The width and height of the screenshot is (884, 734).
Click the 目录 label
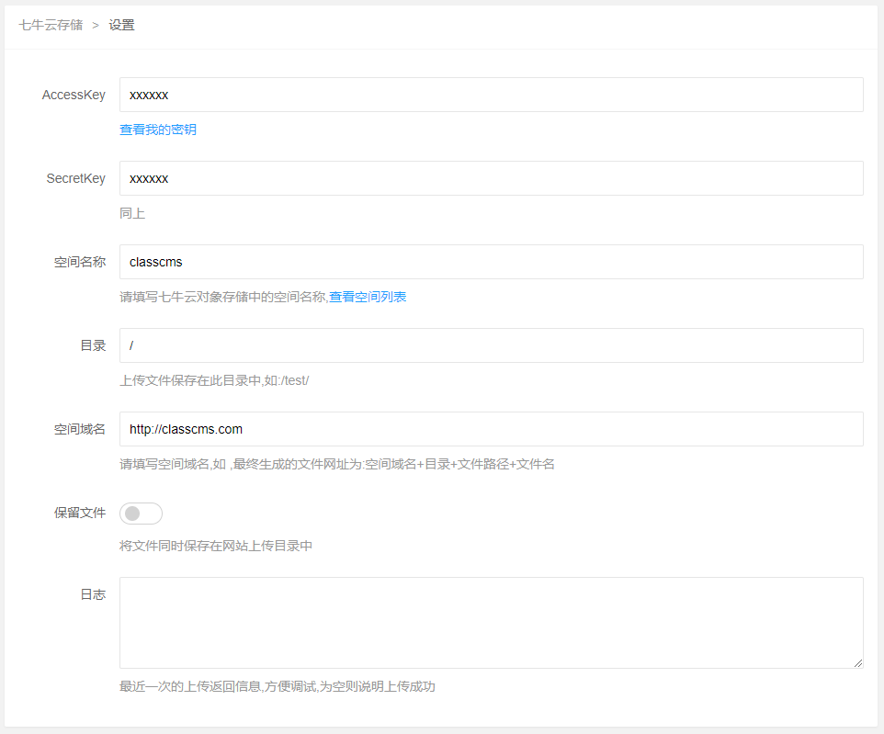pos(93,345)
